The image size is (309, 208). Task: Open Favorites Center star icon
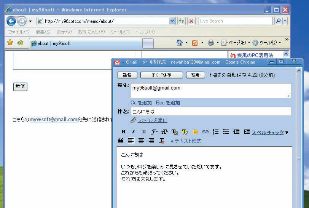10,42
